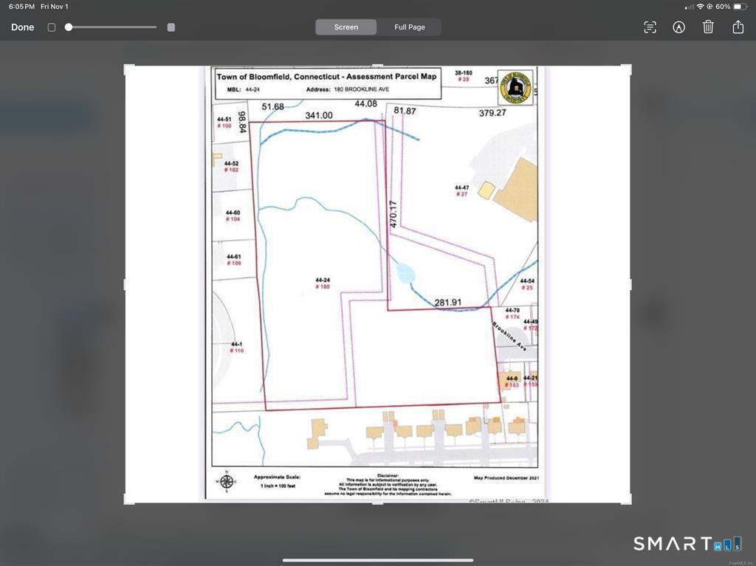Click the top-left crop corner handle
756x566 pixels.
point(129,69)
